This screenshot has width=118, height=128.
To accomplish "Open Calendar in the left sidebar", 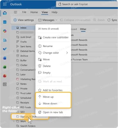I will pyautogui.click(x=5, y=22).
